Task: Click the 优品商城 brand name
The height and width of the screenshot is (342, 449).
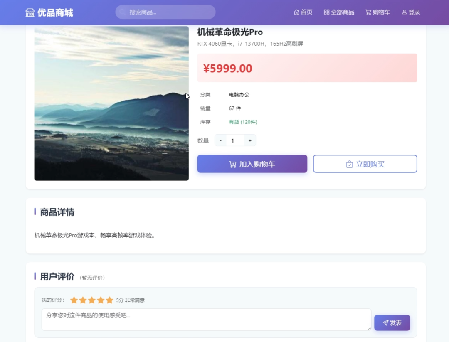Action: click(x=55, y=12)
